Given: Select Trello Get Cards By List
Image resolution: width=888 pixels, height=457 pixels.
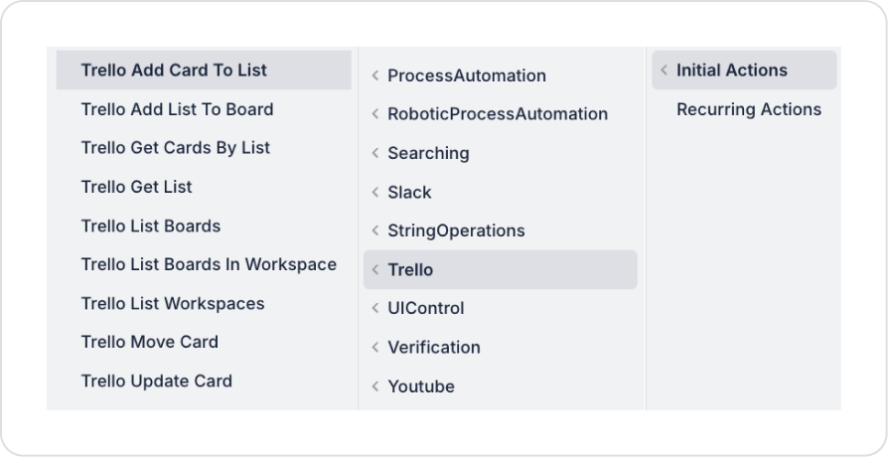Looking at the screenshot, I should click(x=176, y=148).
